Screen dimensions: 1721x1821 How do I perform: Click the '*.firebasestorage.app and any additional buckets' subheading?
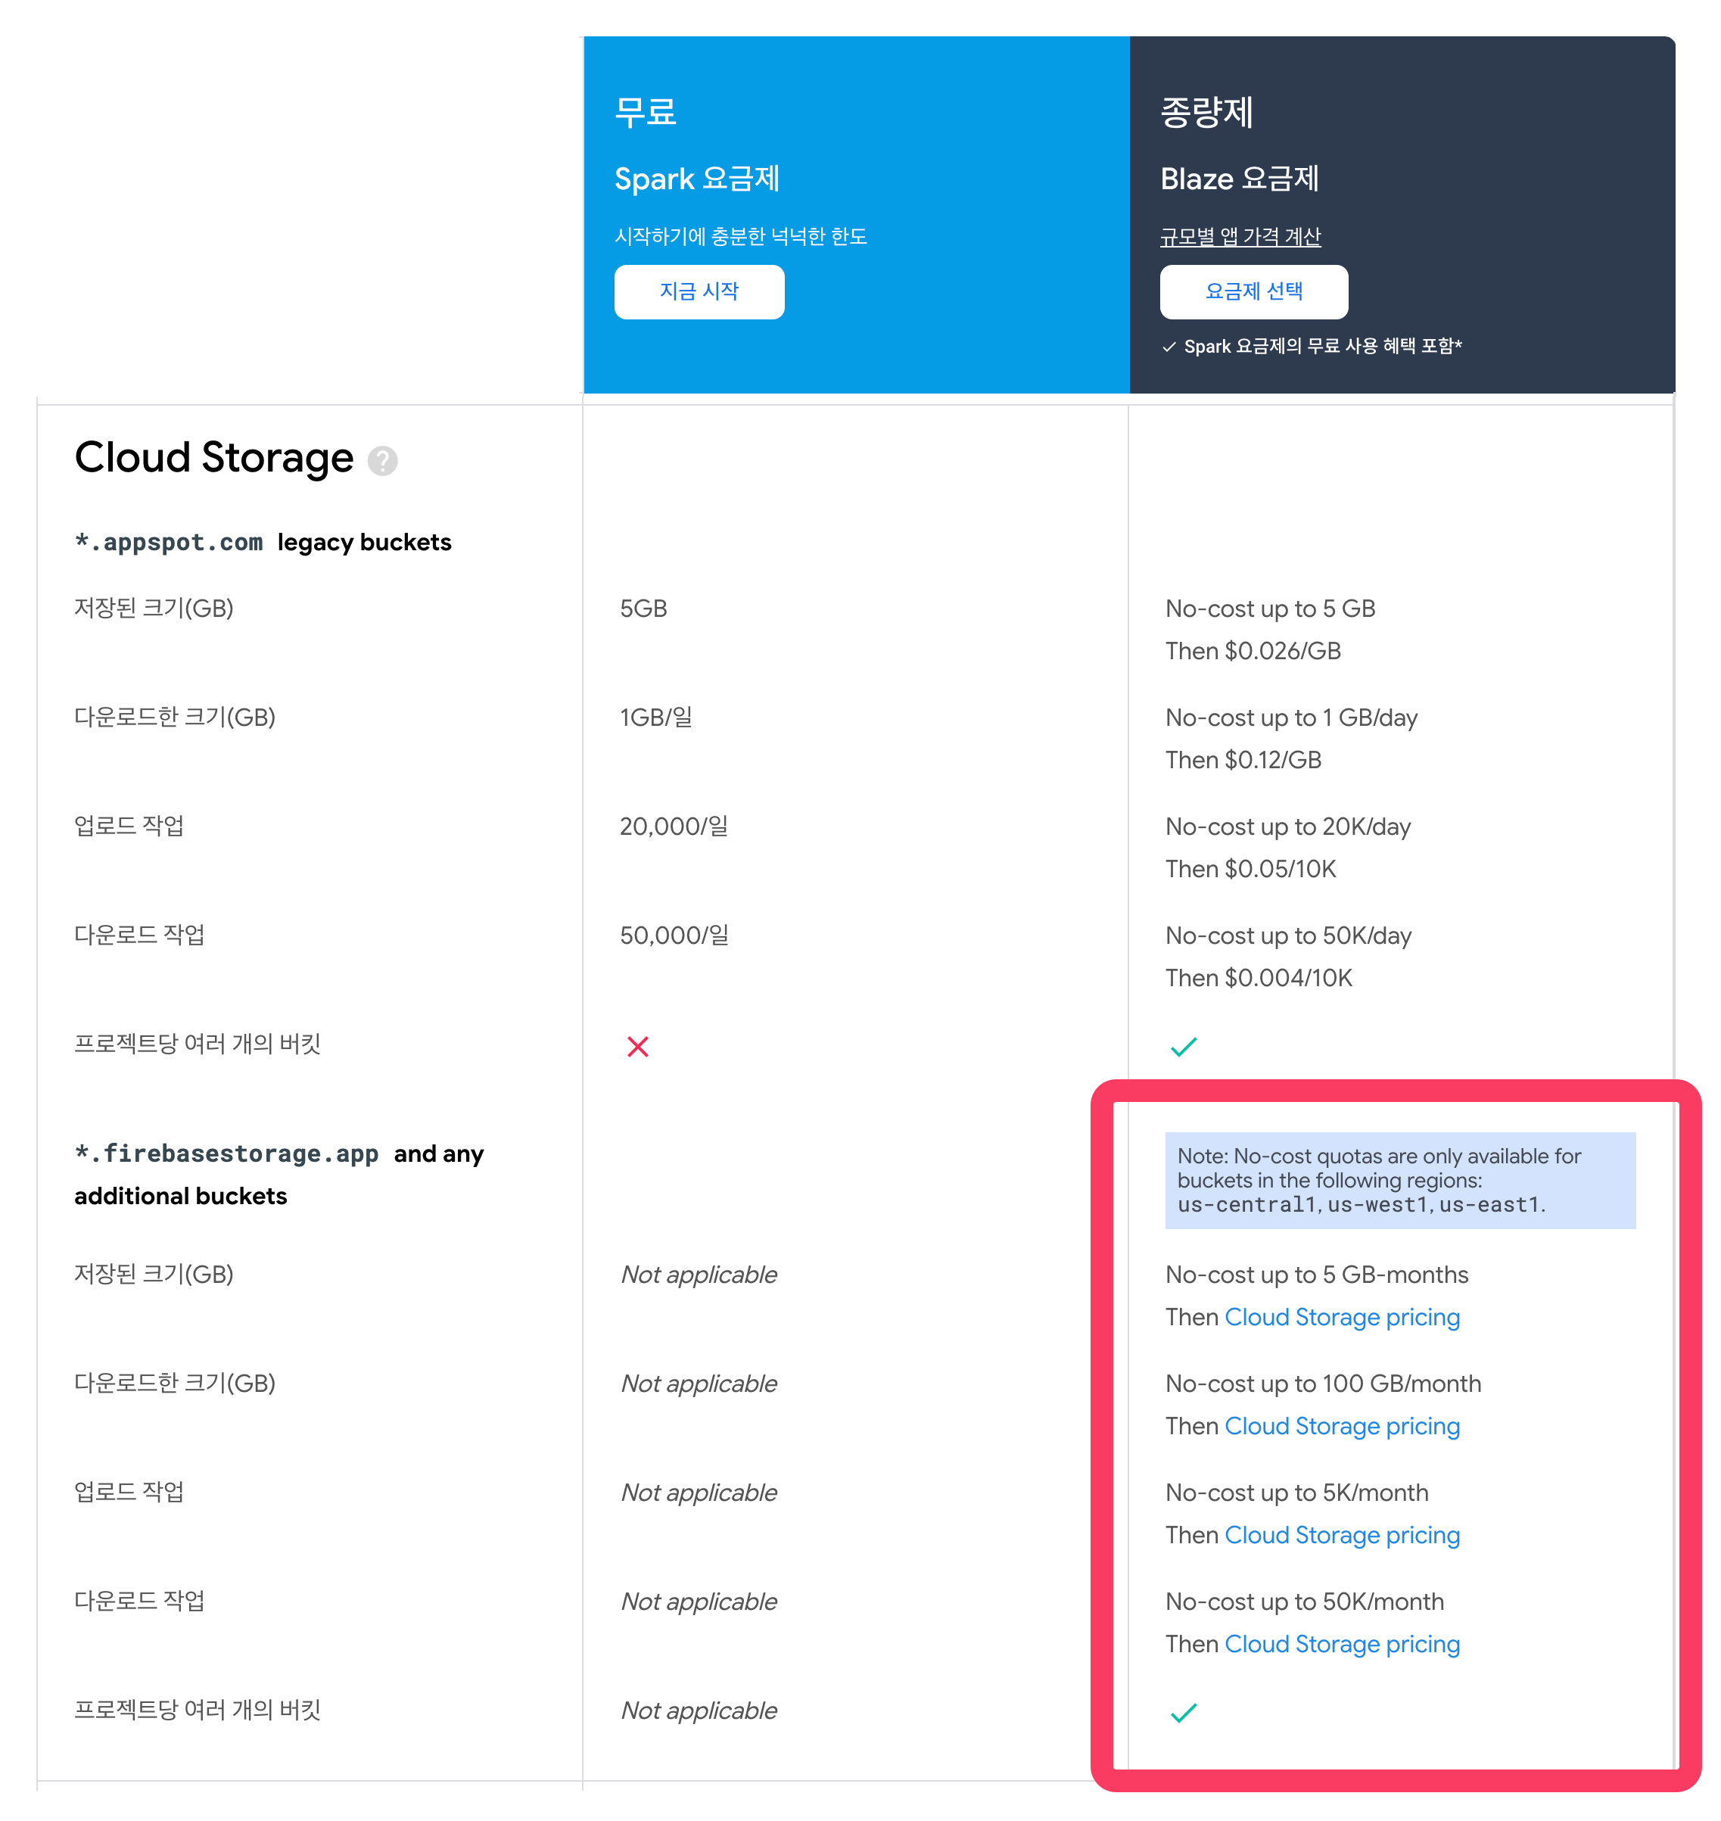click(x=279, y=1175)
